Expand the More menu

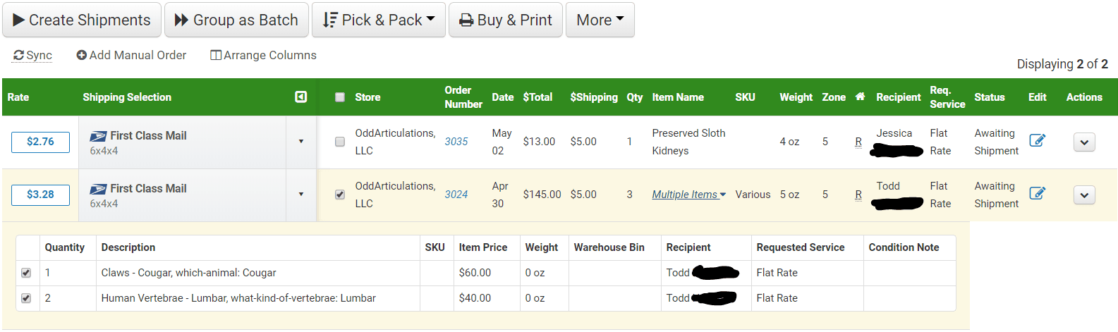(600, 20)
